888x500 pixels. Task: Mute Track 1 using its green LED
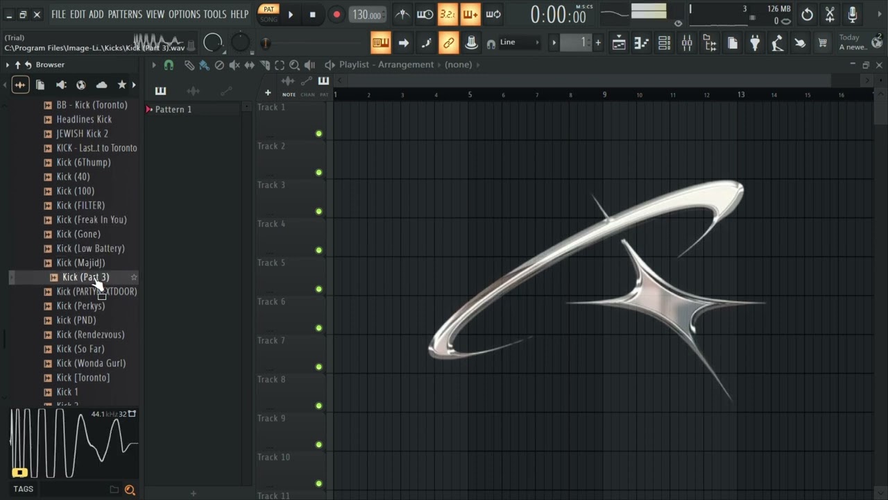[319, 133]
